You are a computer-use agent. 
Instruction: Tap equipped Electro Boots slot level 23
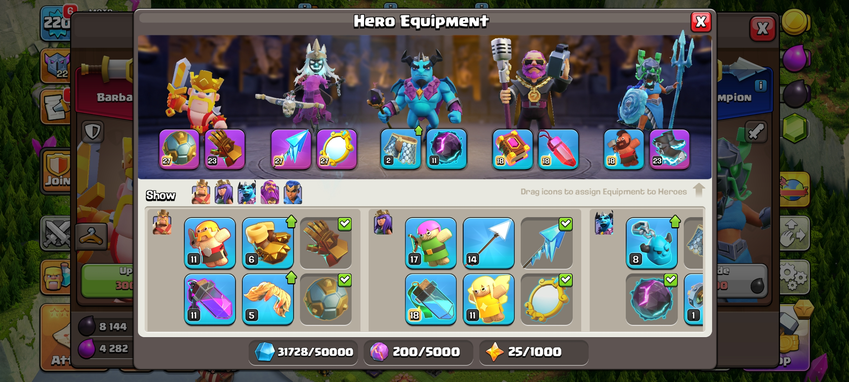tap(670, 149)
